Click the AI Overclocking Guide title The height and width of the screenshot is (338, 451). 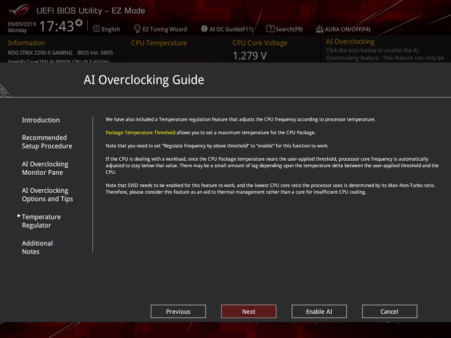(144, 80)
